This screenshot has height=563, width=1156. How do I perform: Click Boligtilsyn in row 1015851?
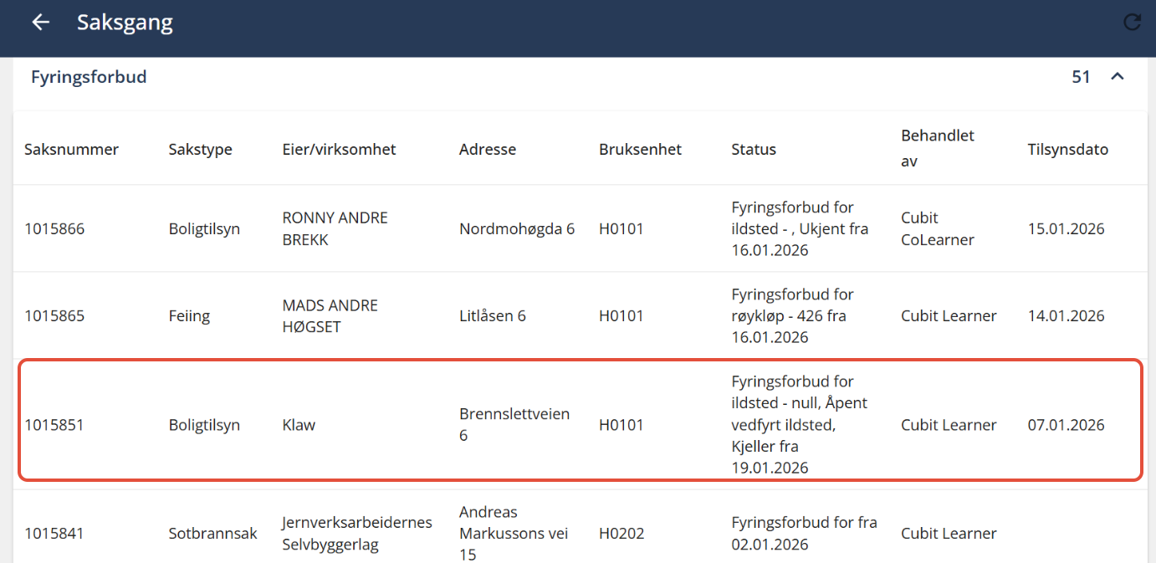pos(204,425)
